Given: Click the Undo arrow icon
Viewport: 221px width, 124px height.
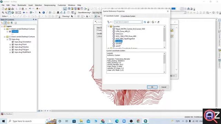Looking at the screenshot, I should tap(30, 9).
